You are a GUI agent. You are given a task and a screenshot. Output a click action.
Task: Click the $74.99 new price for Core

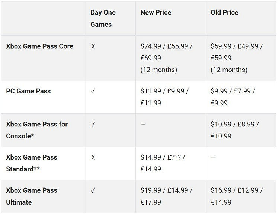pos(151,46)
